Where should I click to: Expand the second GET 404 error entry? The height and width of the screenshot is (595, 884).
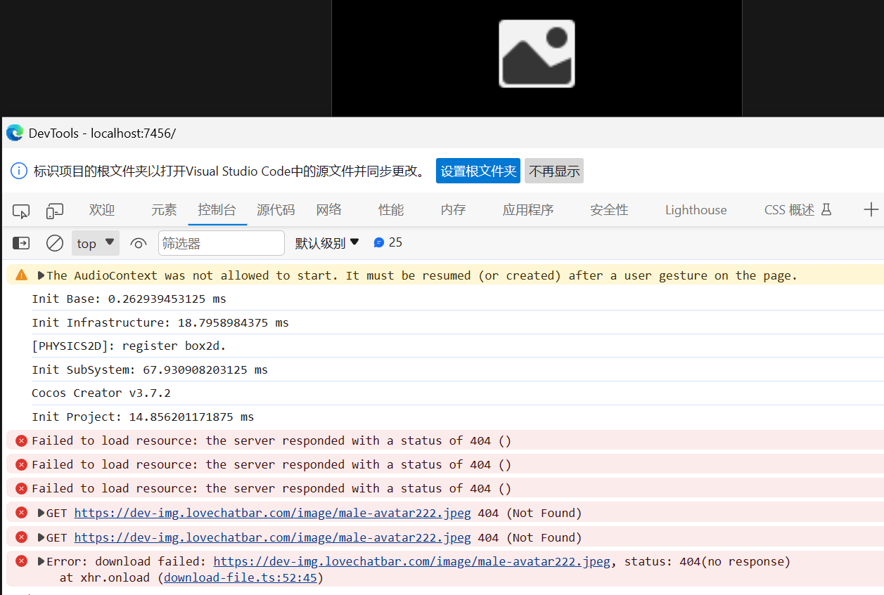41,537
